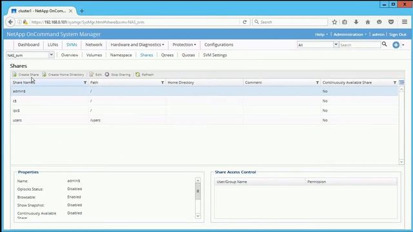This screenshot has width=413, height=232.
Task: Click the Home Directory column header
Action: 205,82
